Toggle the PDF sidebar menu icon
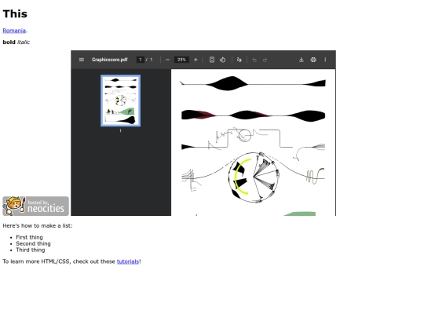 [82, 60]
